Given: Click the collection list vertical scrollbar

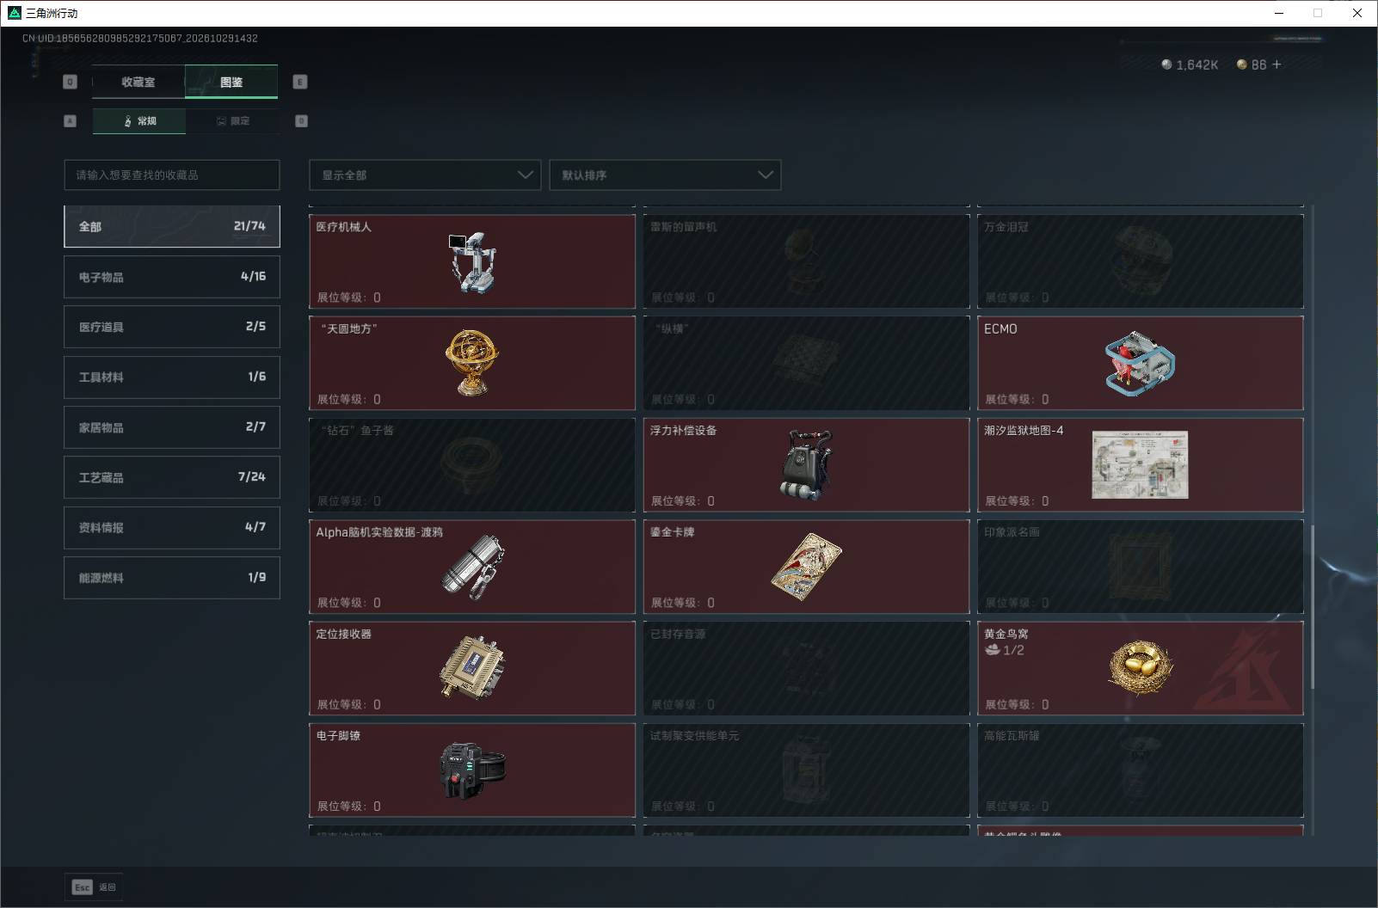Looking at the screenshot, I should pyautogui.click(x=1313, y=605).
